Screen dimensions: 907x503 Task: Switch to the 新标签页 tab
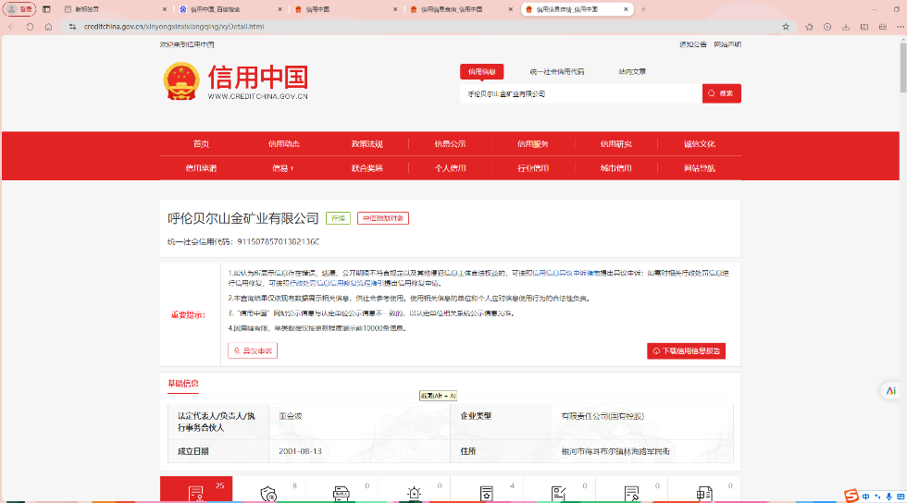(x=117, y=9)
